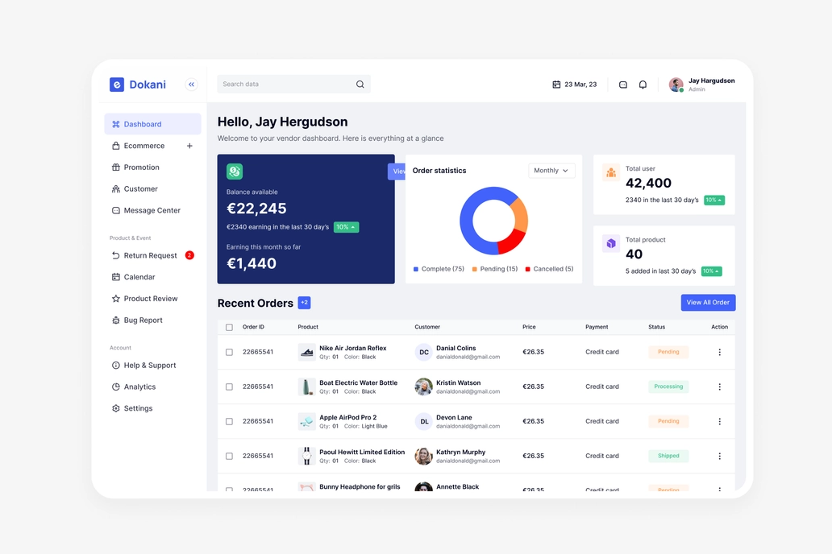This screenshot has width=832, height=554.
Task: Open actions menu for Paoul Hewitt Limited Edition order
Action: click(x=719, y=456)
